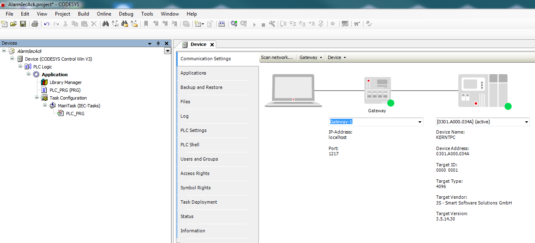
Task: Click the Scan network... button
Action: pos(277,57)
